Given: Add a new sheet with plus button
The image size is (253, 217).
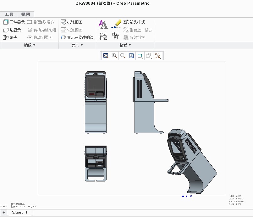Looking at the screenshot, I should click(x=3, y=213).
